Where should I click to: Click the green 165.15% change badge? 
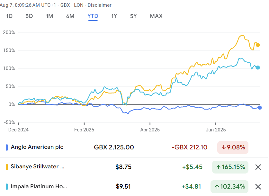[230, 167]
